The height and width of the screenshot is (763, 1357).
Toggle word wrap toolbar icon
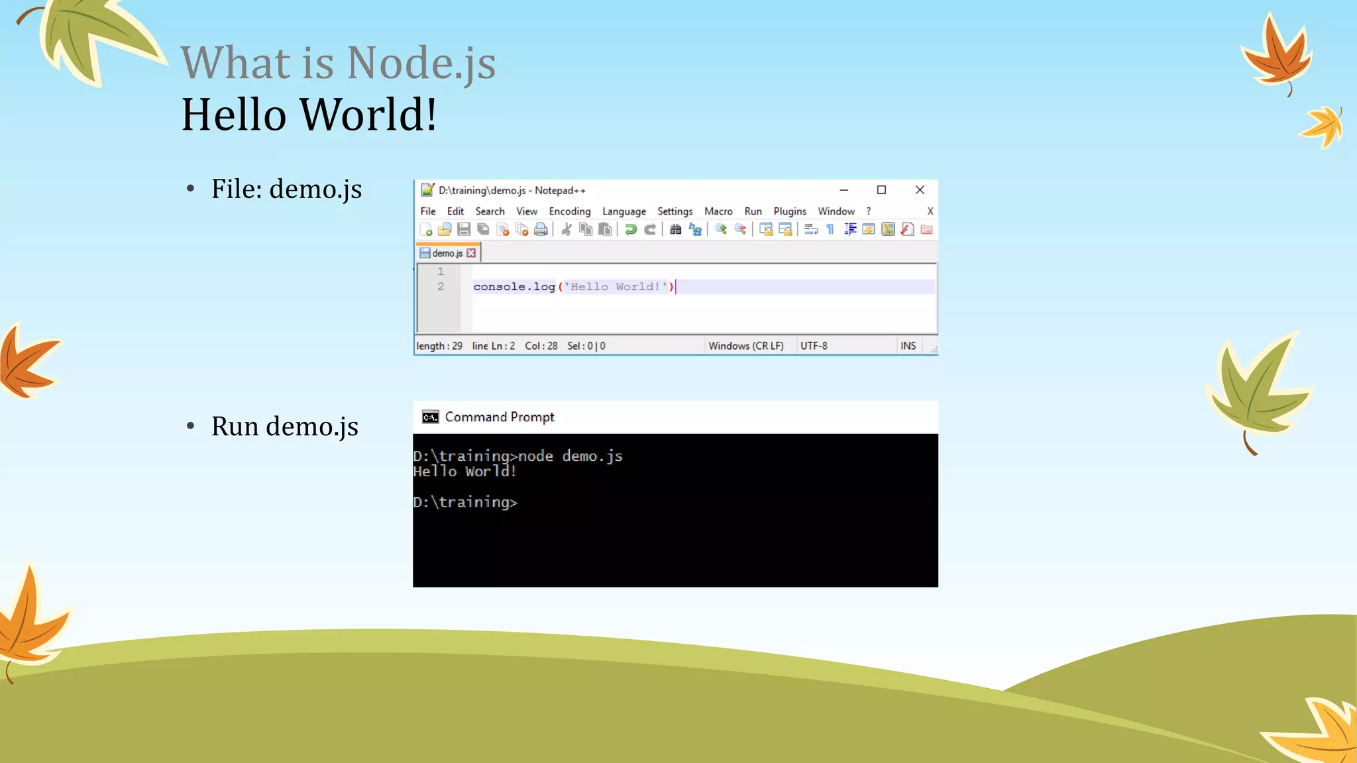[x=811, y=230]
